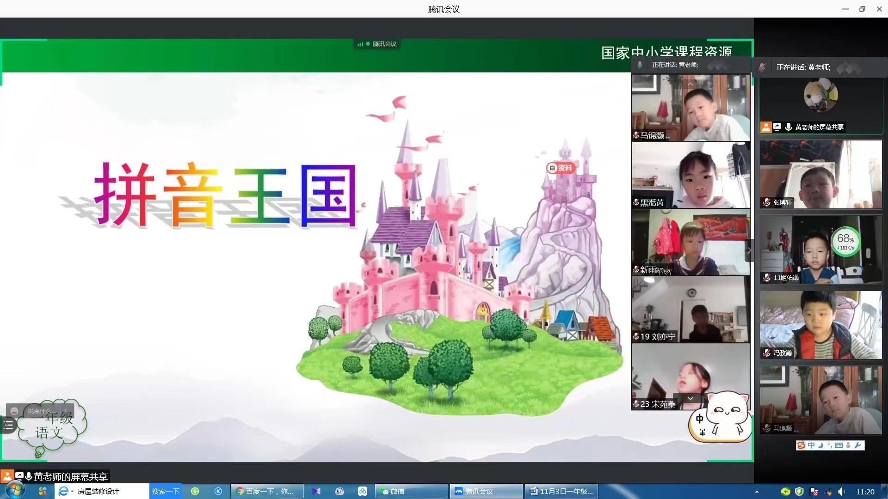This screenshot has height=499, width=888.
Task: Open Sogou toolbar wrench settings icon
Action: pyautogui.click(x=857, y=445)
